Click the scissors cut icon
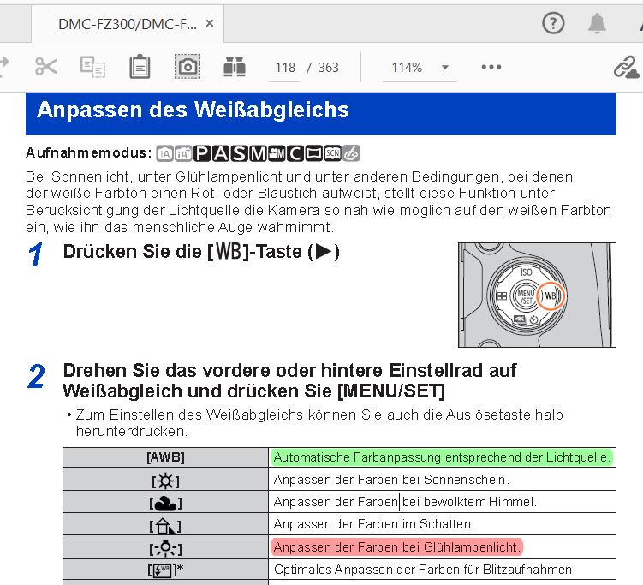The width and height of the screenshot is (643, 585). pyautogui.click(x=46, y=67)
